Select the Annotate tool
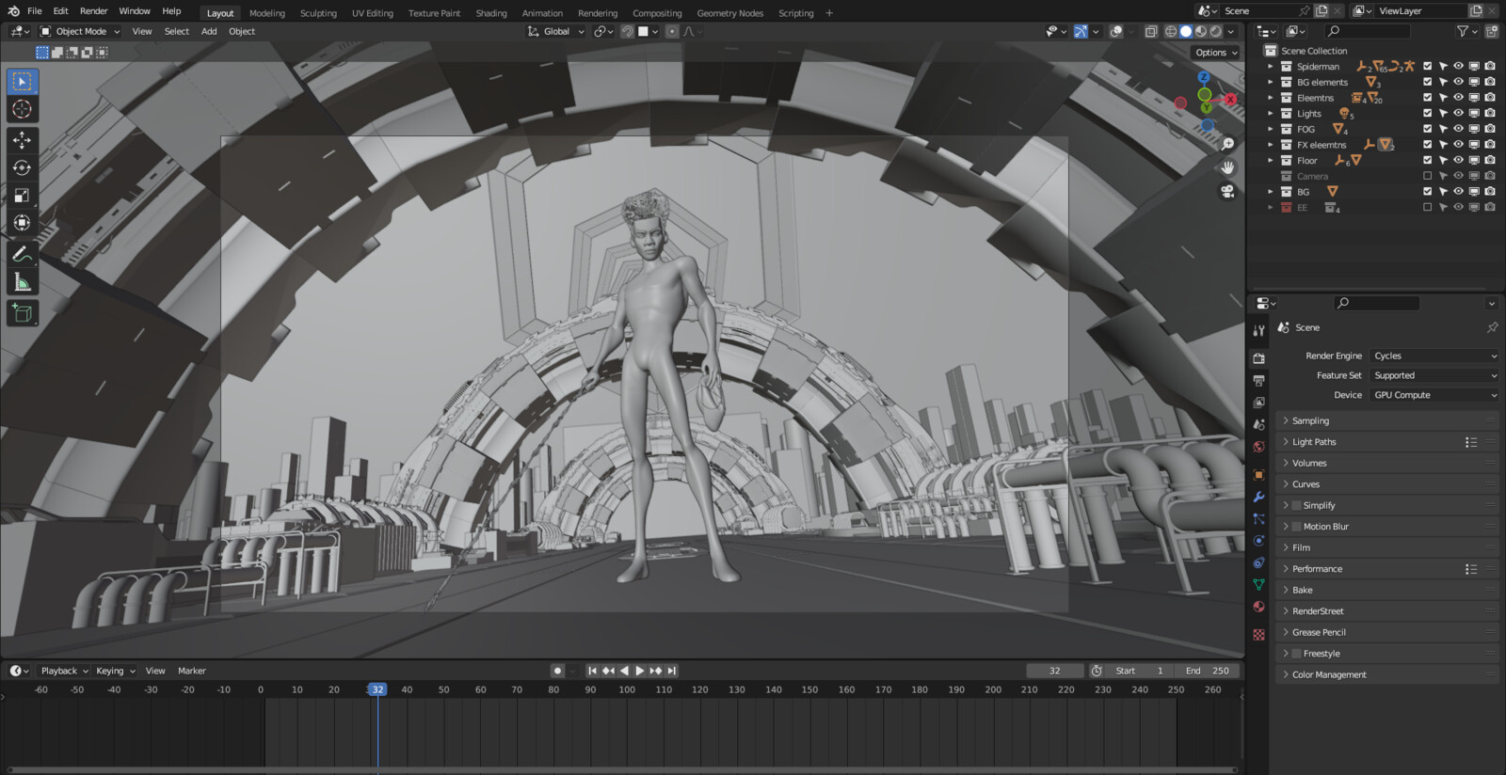Screen dimensions: 1506x775 click(22, 254)
